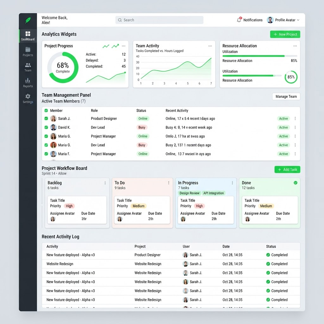The image size is (324, 324).
Task: Open the To Do column options menu
Action: coord(169,183)
